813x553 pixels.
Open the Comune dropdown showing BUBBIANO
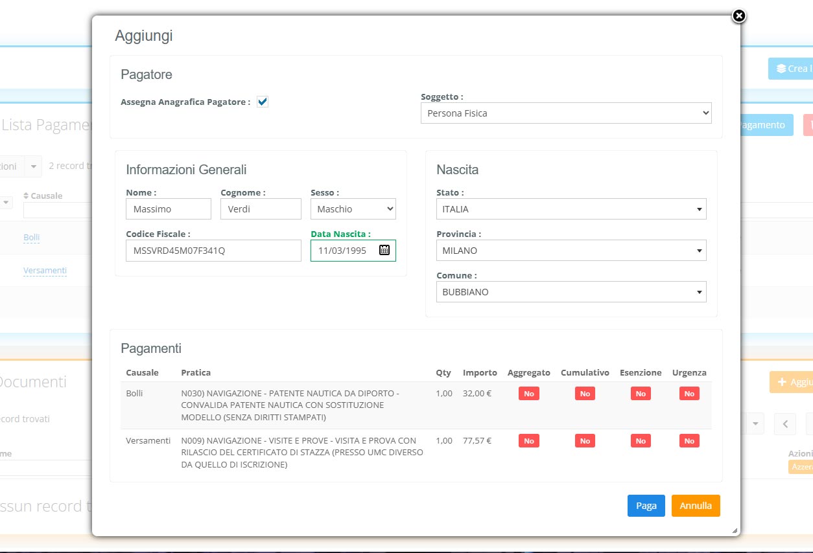click(571, 292)
